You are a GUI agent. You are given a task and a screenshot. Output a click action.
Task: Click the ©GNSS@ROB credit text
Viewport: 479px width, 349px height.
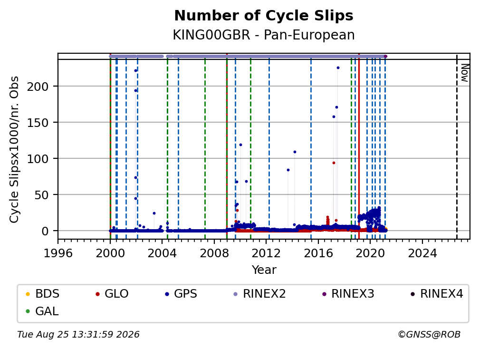(x=429, y=334)
